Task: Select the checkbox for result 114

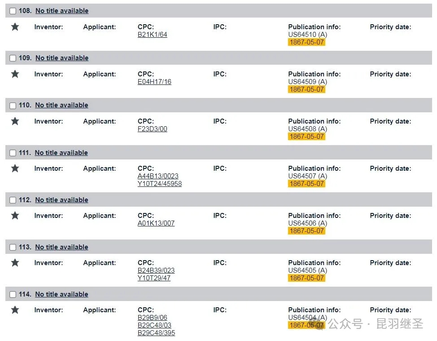Action: 13,294
